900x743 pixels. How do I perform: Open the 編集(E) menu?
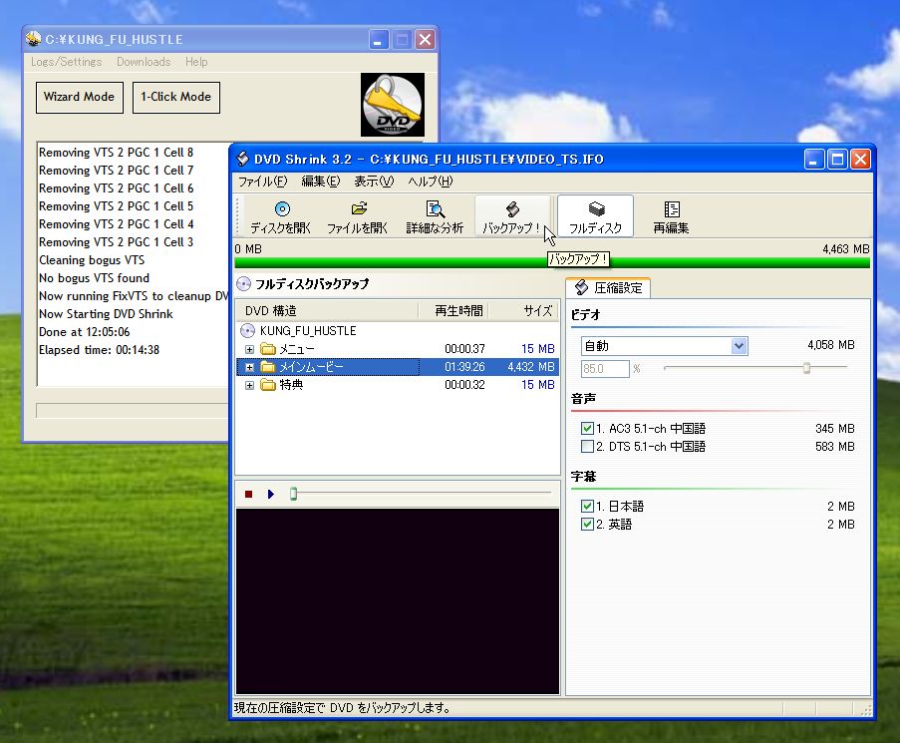tap(320, 182)
